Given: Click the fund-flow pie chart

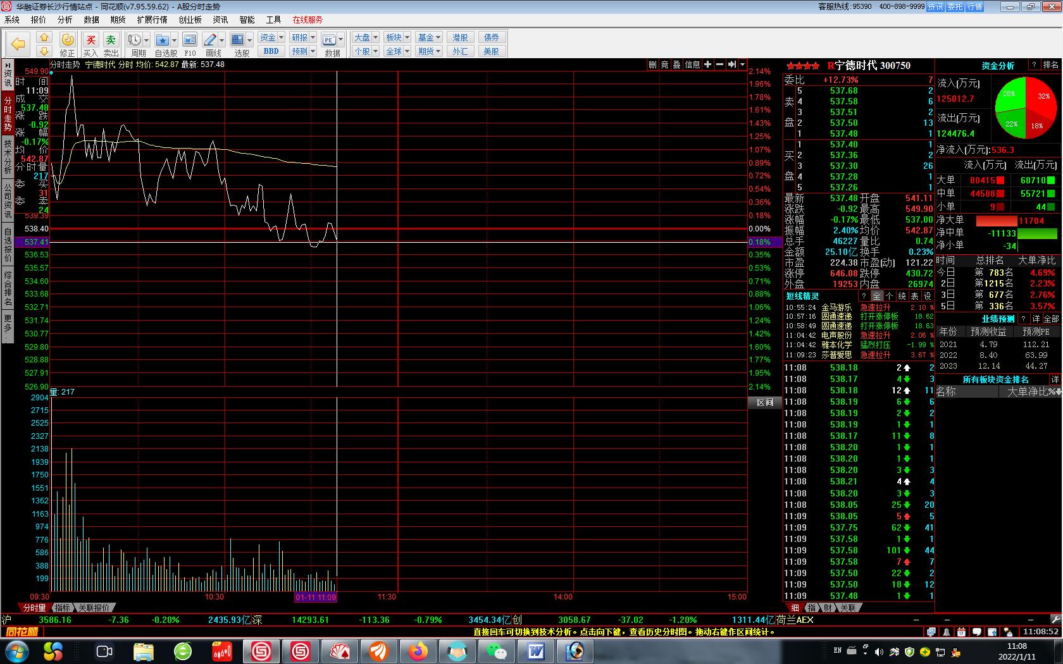Looking at the screenshot, I should click(x=1025, y=107).
